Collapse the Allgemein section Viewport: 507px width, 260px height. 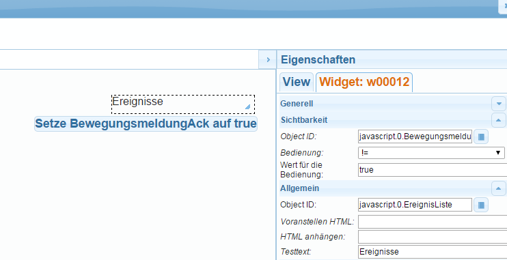(499, 188)
